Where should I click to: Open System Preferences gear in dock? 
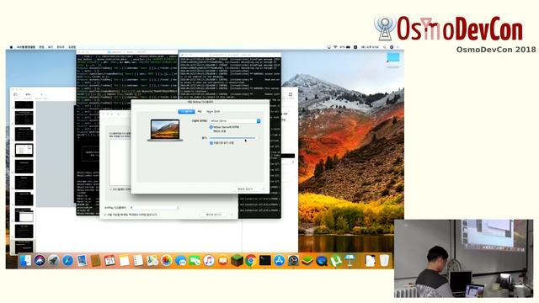pyautogui.click(x=293, y=261)
